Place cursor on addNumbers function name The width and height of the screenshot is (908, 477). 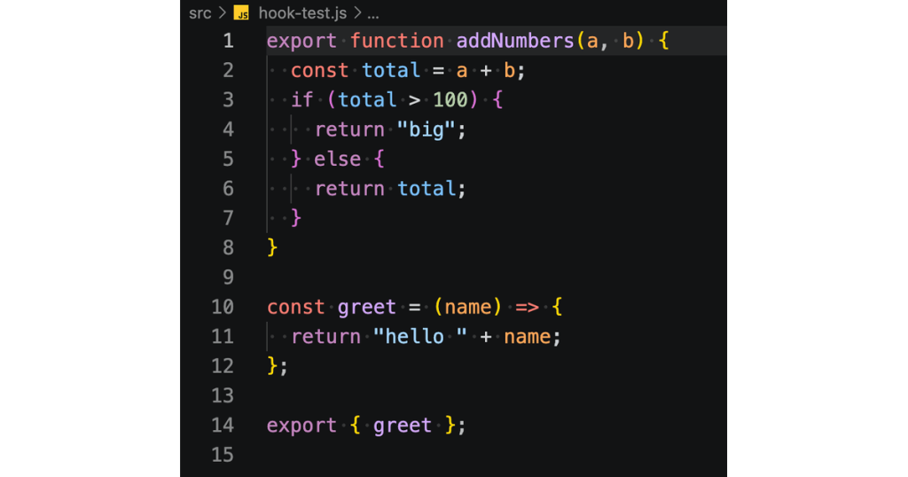click(x=515, y=41)
